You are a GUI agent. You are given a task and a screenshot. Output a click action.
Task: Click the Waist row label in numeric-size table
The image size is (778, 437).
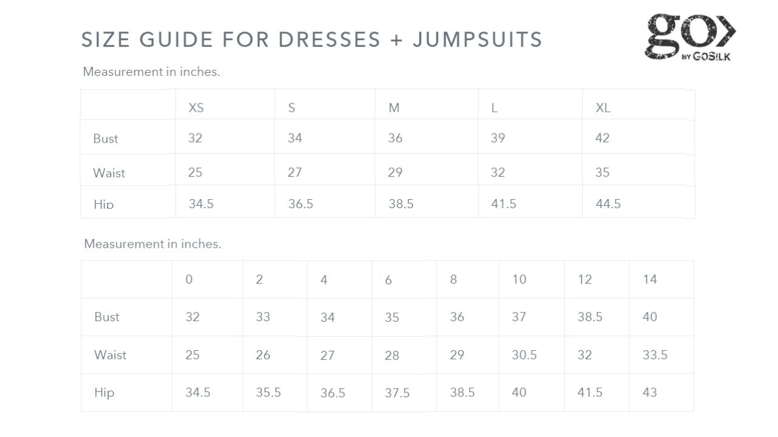click(x=110, y=354)
